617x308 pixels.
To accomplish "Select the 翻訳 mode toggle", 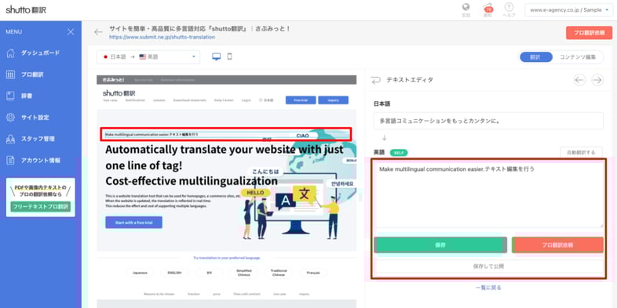I will tap(535, 57).
